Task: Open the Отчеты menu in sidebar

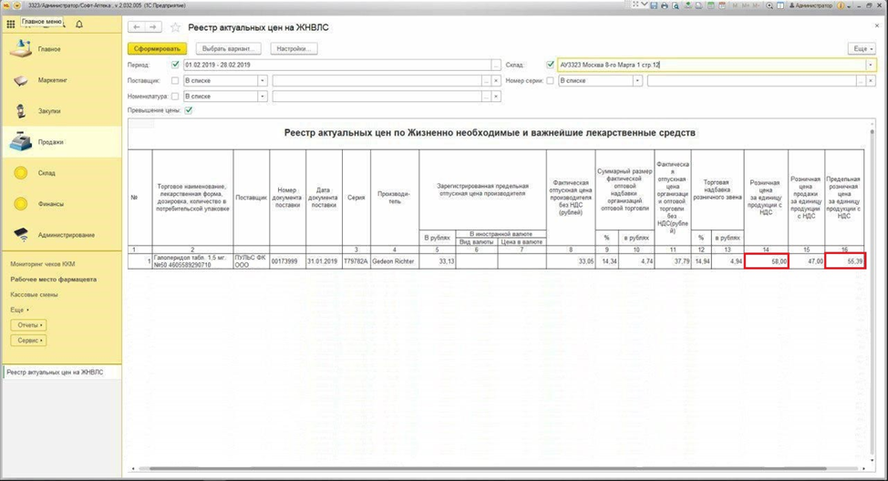Action: tap(28, 324)
